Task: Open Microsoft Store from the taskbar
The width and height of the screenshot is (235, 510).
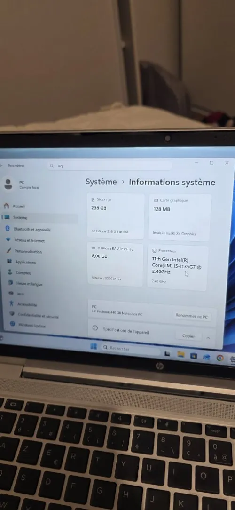Action: [194, 356]
